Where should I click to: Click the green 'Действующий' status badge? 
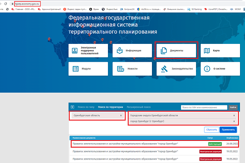[215, 144]
